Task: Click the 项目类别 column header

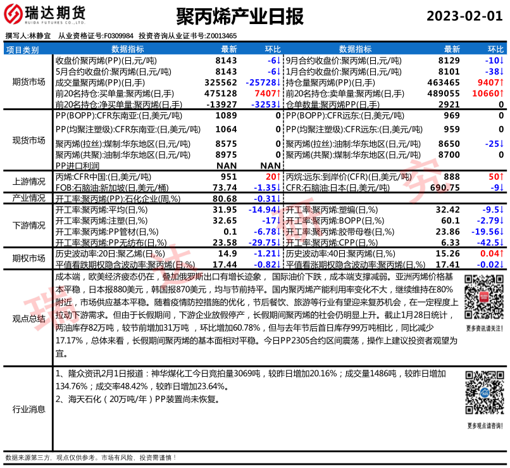Action: (23, 49)
